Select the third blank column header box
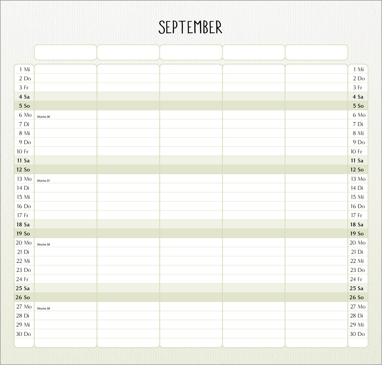 click(191, 53)
